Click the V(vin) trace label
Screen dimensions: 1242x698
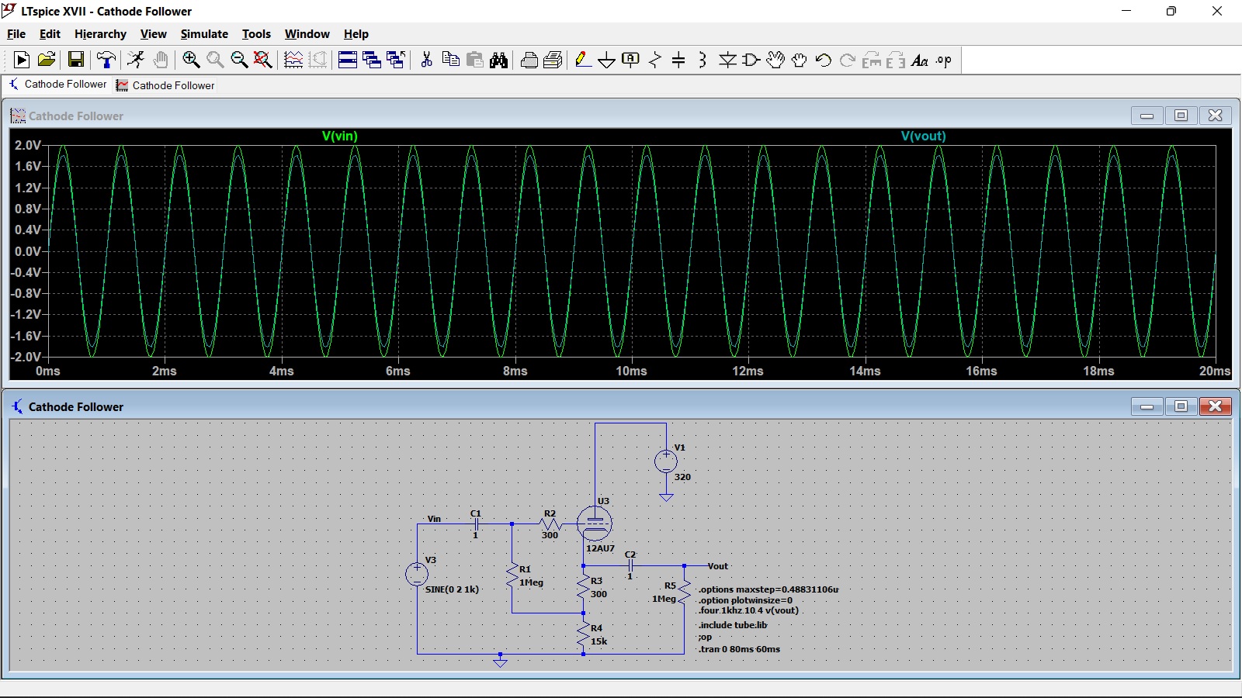pos(340,136)
